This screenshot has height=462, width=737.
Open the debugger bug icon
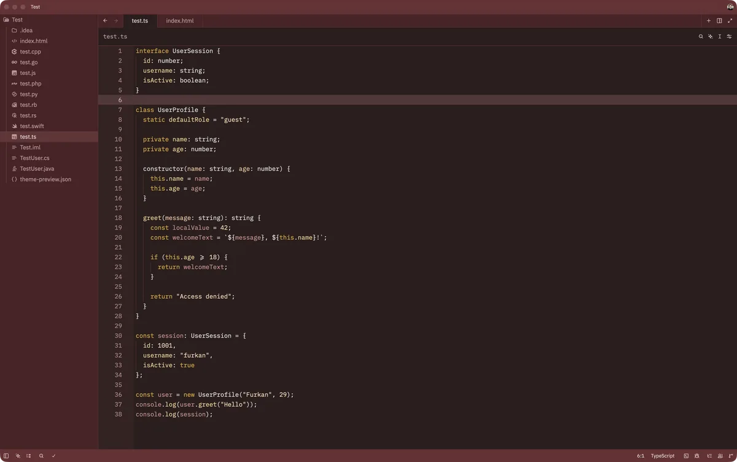tap(697, 456)
